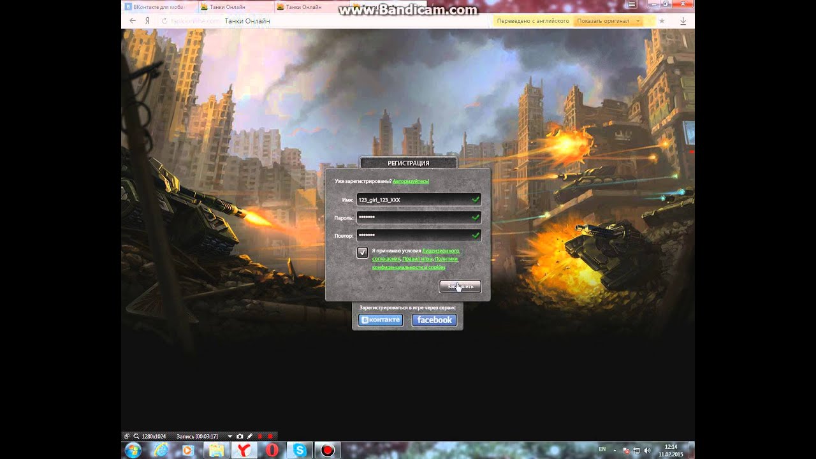Register via the ВКонтакте button
Image resolution: width=816 pixels, height=459 pixels.
[x=380, y=320]
